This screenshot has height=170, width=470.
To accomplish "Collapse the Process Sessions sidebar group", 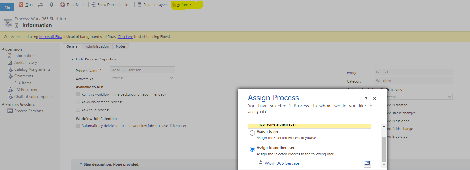I will [3, 105].
